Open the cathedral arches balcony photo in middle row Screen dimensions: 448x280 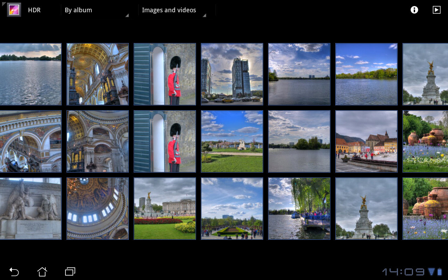(x=30, y=141)
